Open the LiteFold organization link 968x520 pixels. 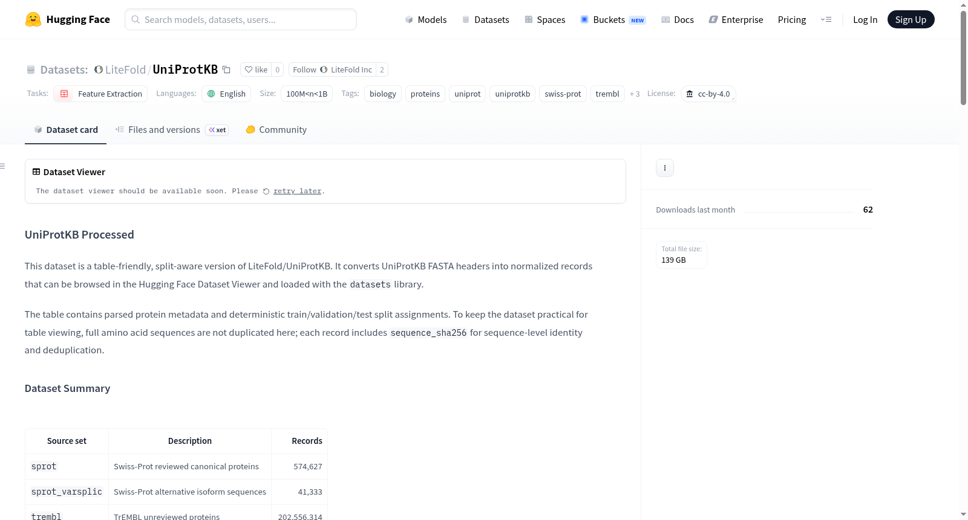pyautogui.click(x=125, y=69)
